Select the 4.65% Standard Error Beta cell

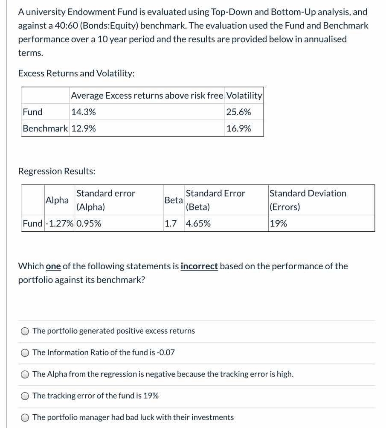point(197,222)
